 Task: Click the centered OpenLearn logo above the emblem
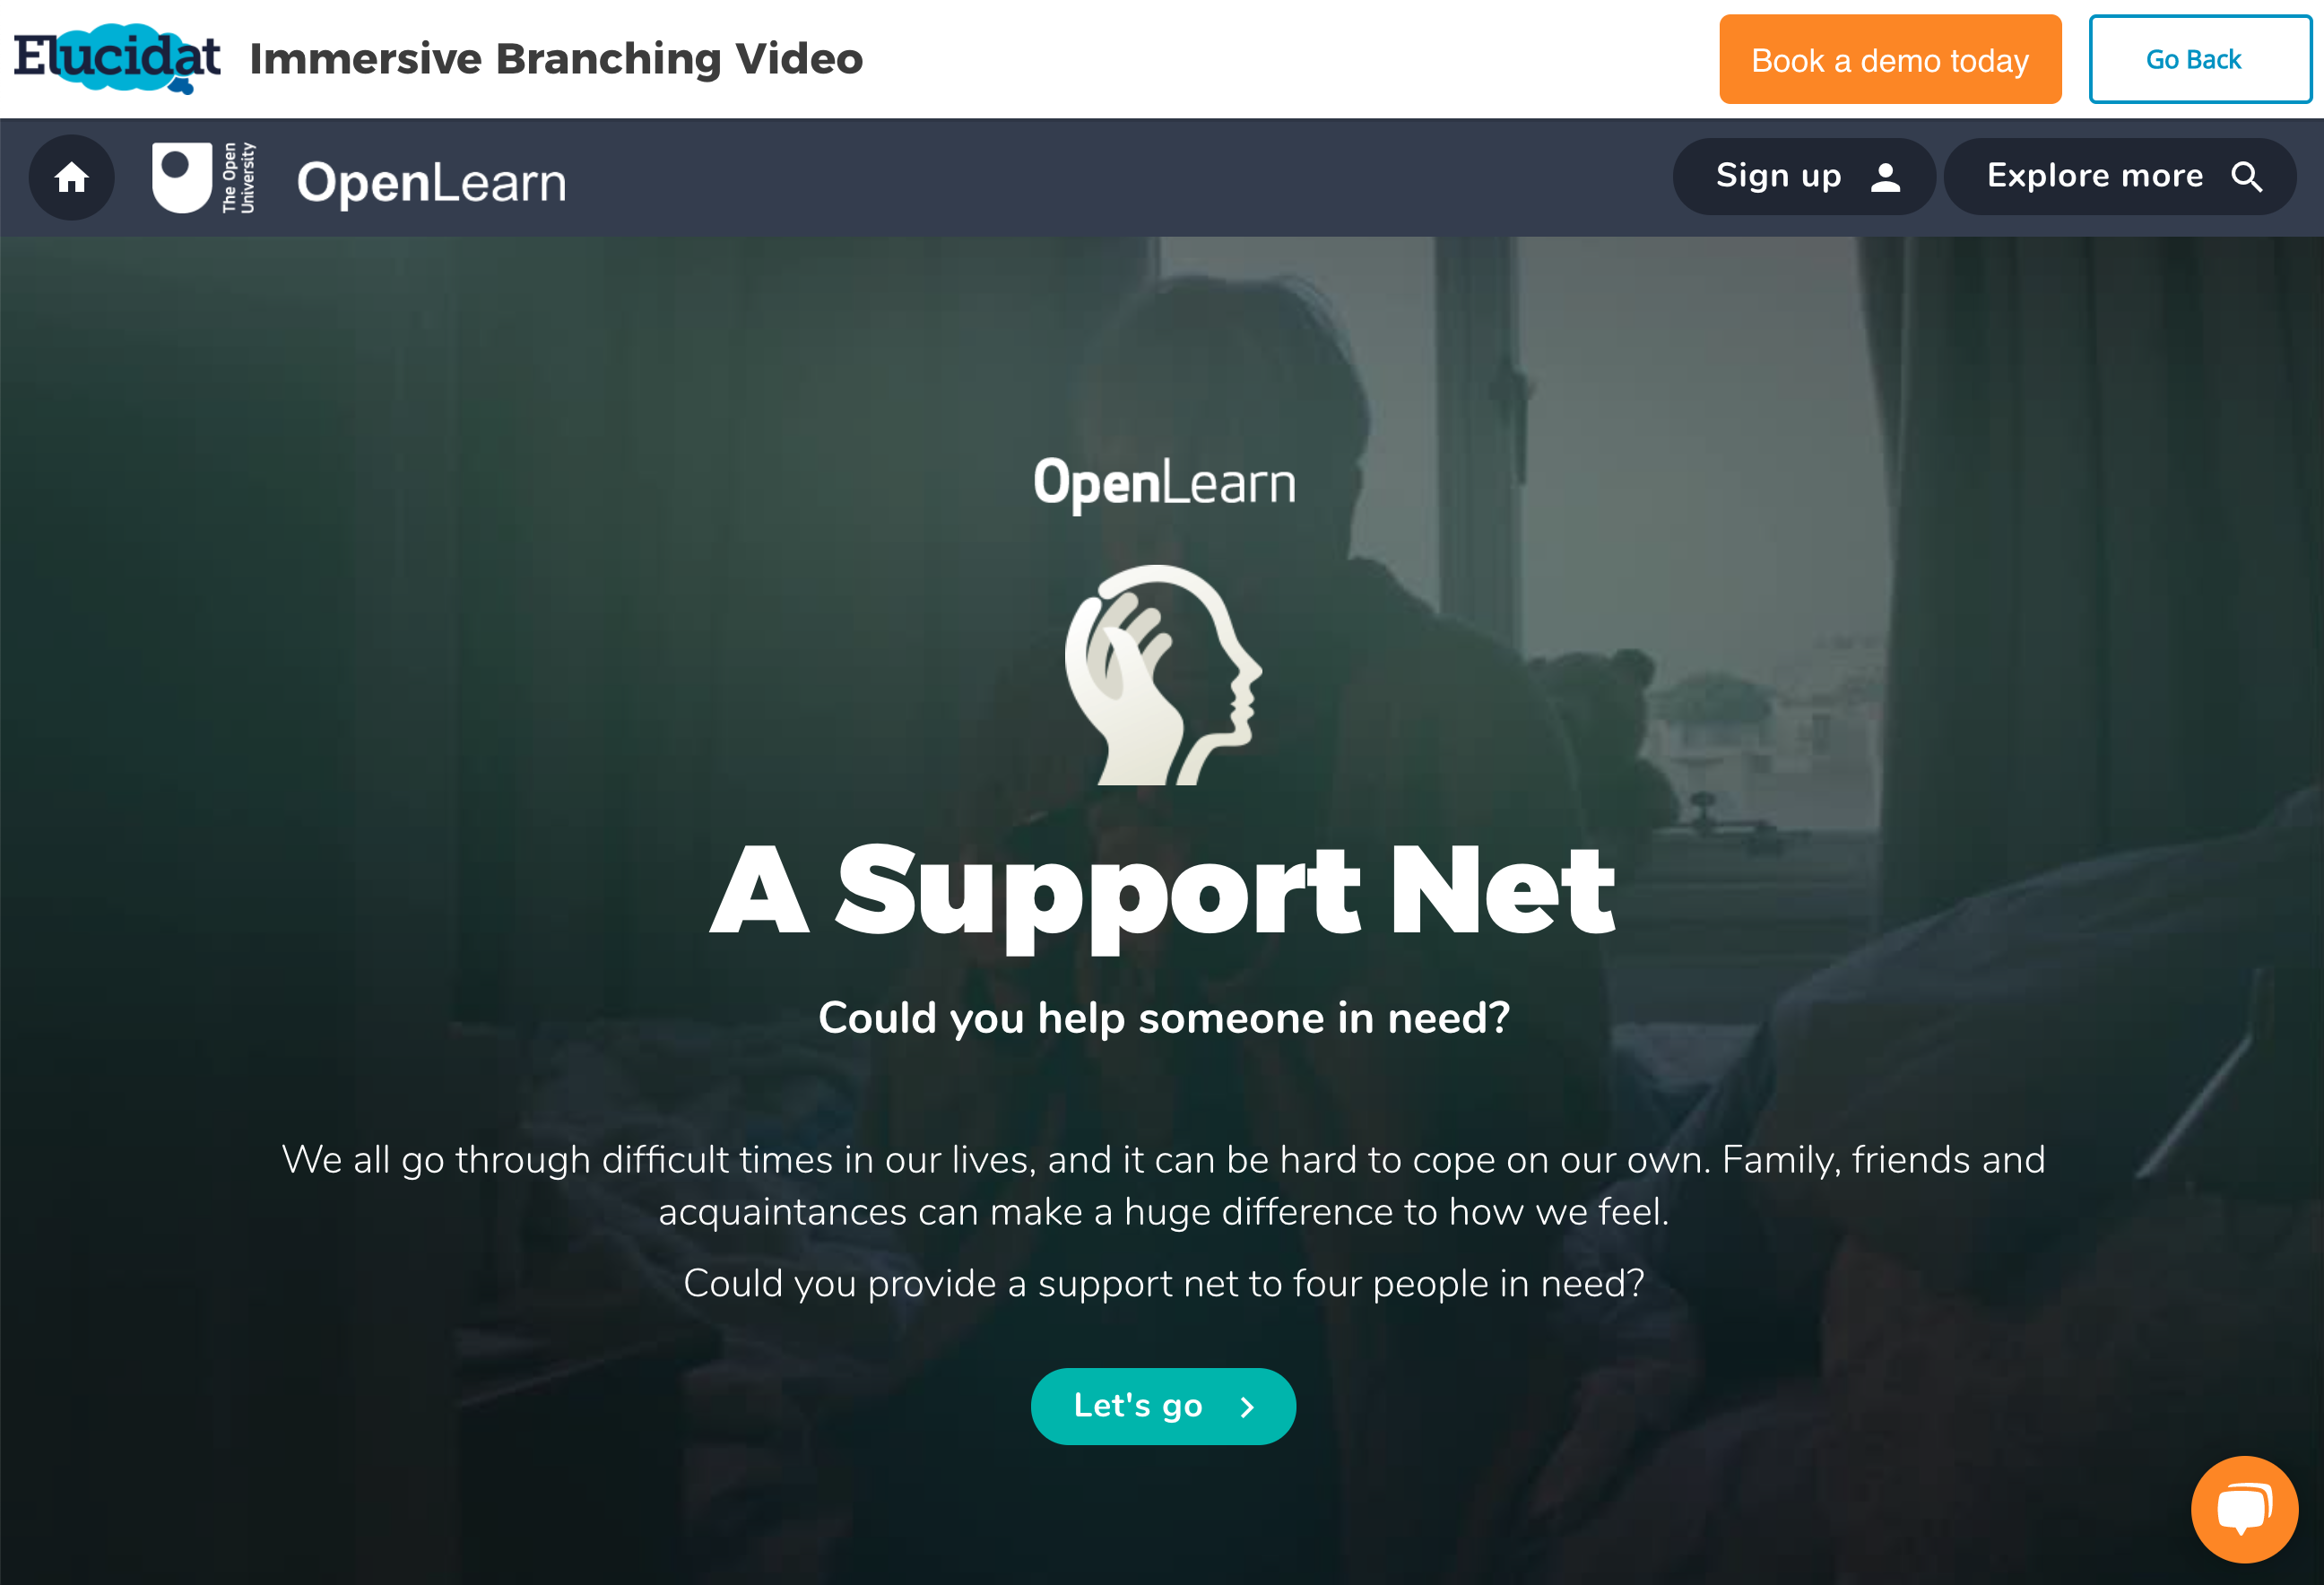tap(1164, 484)
